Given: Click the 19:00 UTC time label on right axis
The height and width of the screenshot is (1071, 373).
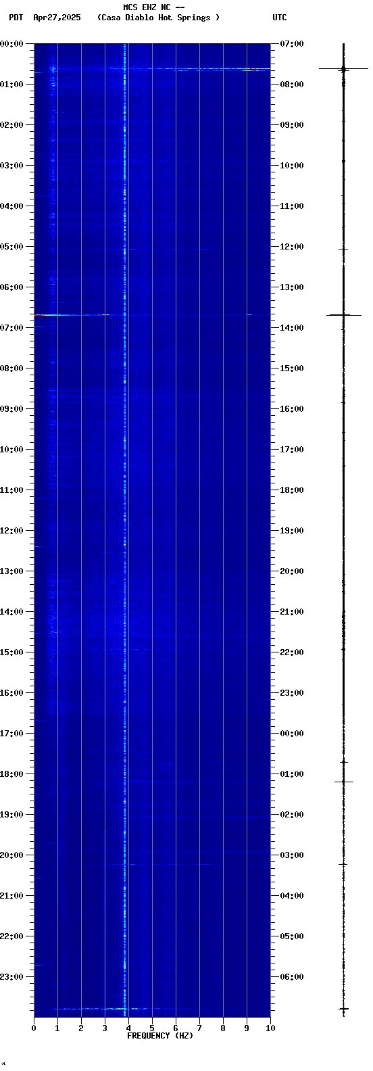Looking at the screenshot, I should (x=292, y=531).
